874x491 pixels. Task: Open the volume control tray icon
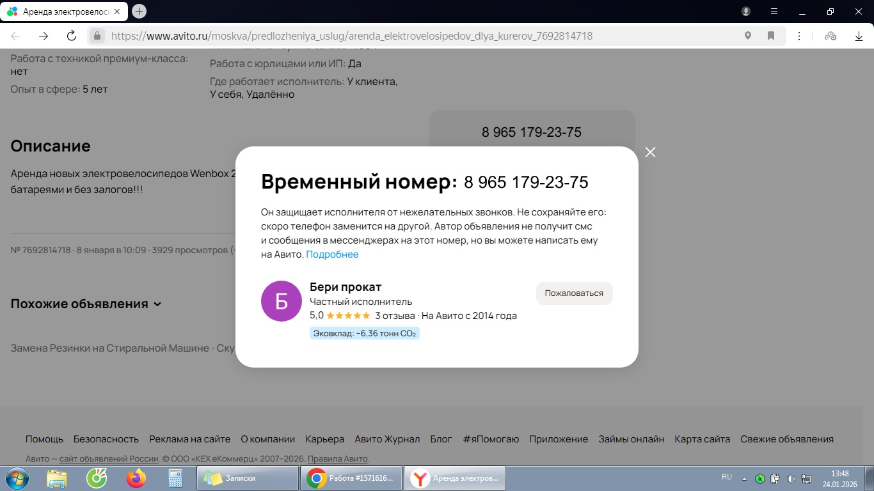pos(791,478)
